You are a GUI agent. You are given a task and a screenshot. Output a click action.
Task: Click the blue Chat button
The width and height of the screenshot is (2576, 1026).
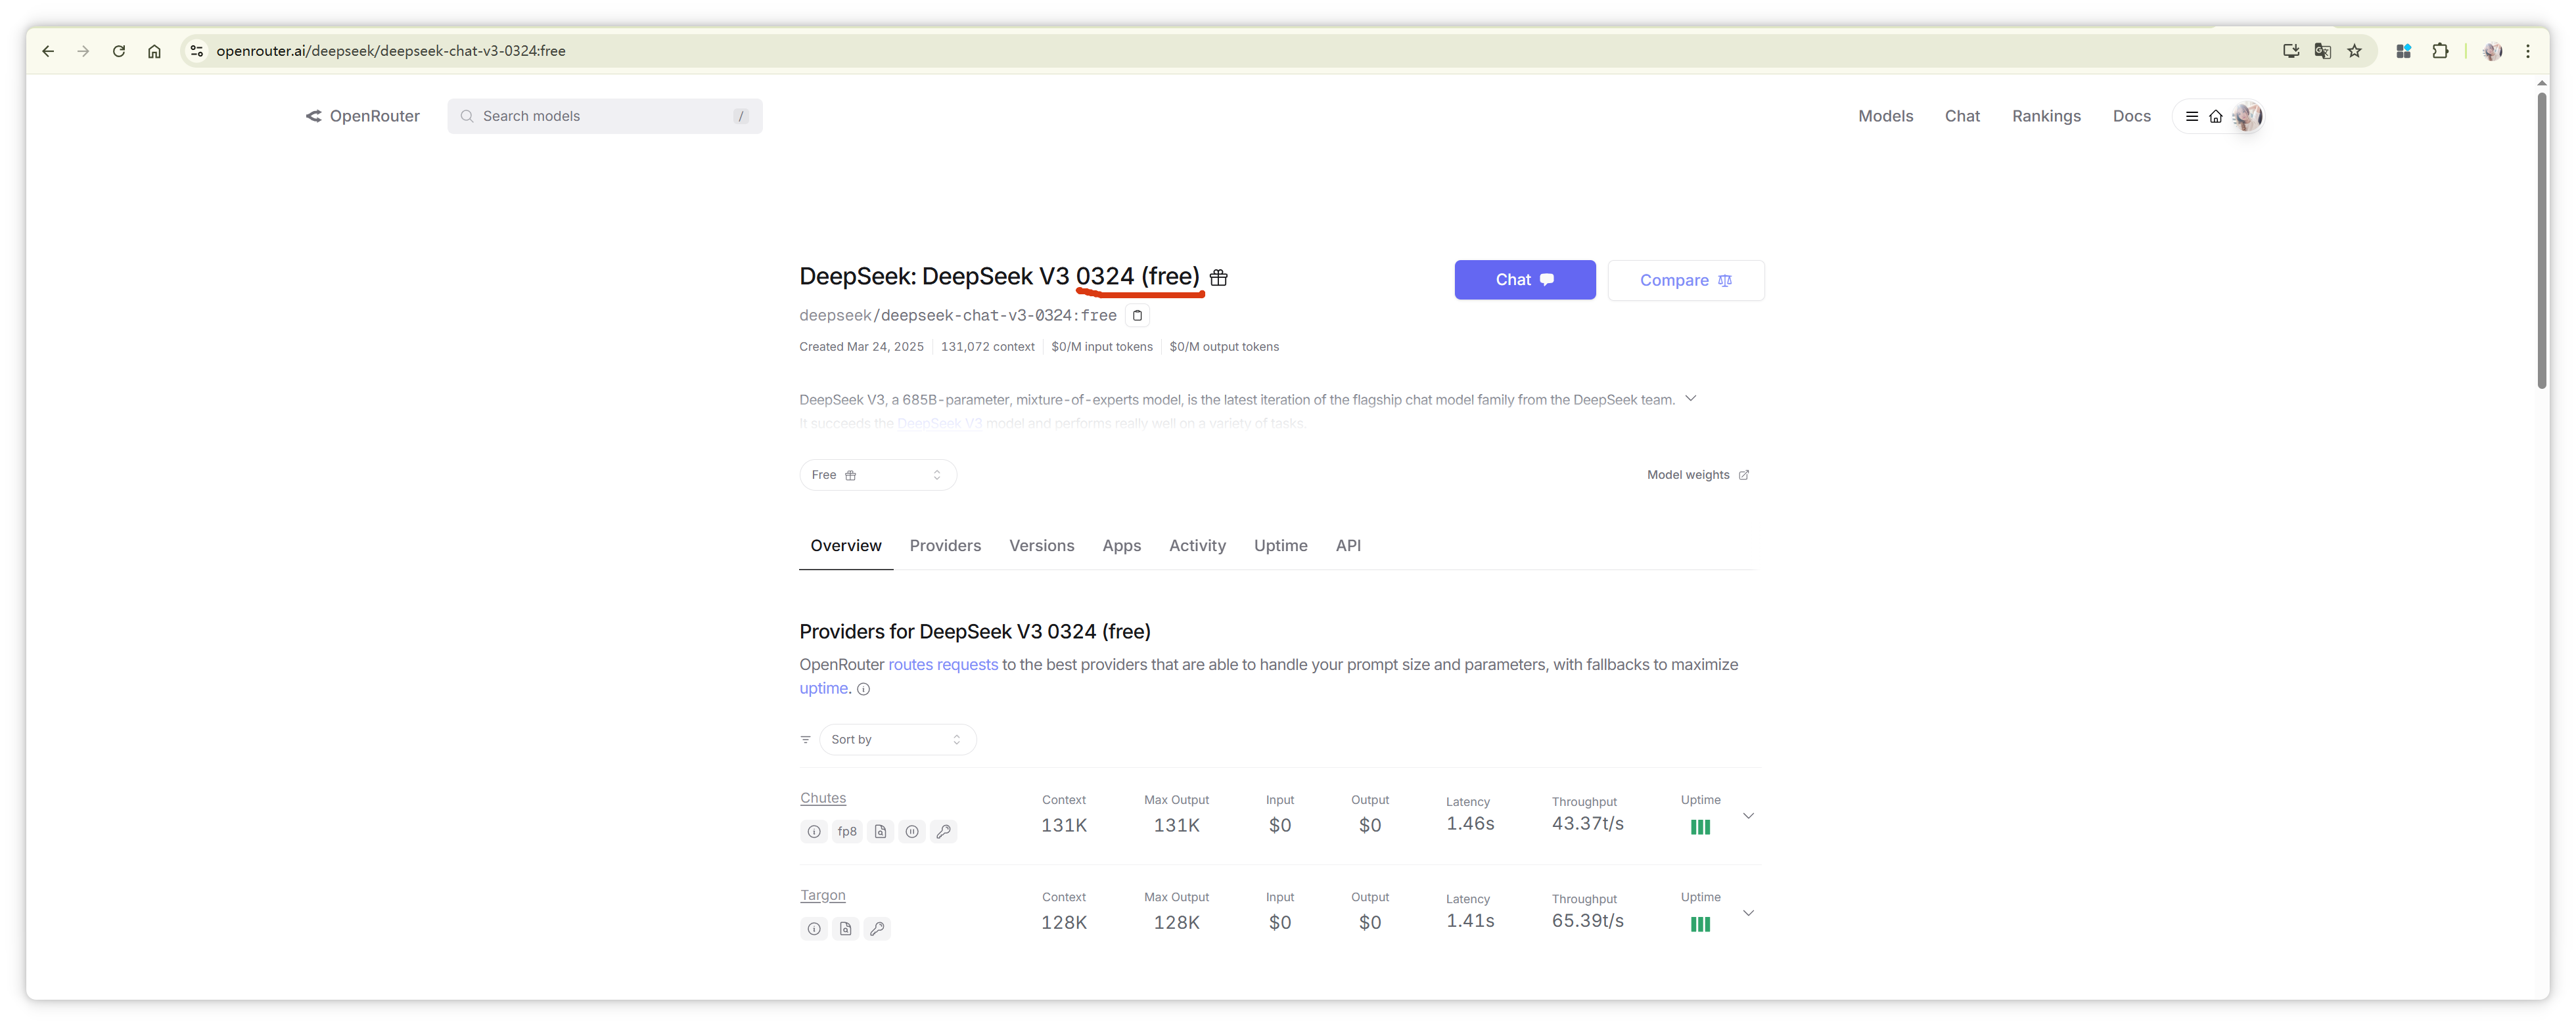(x=1524, y=280)
